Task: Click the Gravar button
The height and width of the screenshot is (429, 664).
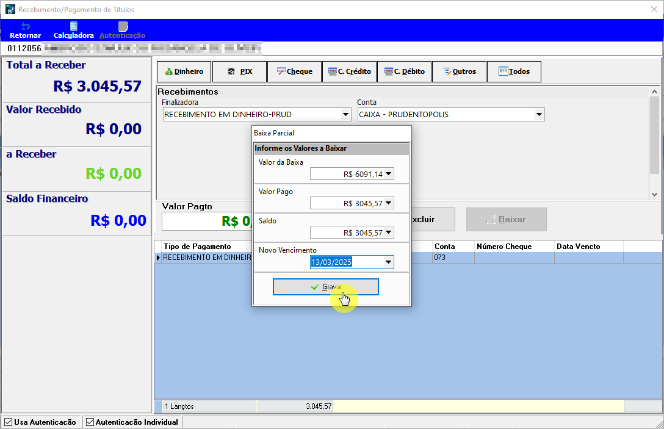Action: [326, 287]
